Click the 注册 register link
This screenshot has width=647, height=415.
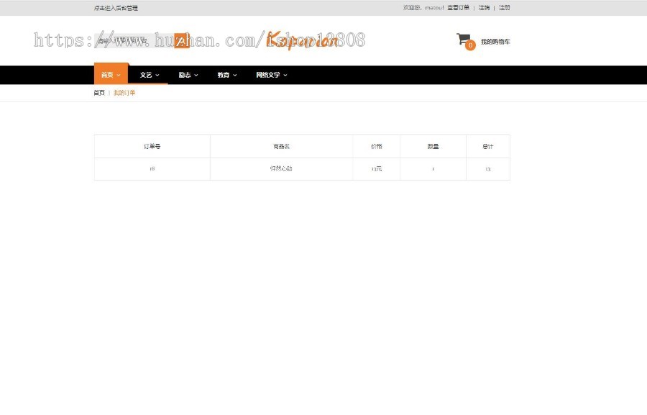tap(504, 8)
